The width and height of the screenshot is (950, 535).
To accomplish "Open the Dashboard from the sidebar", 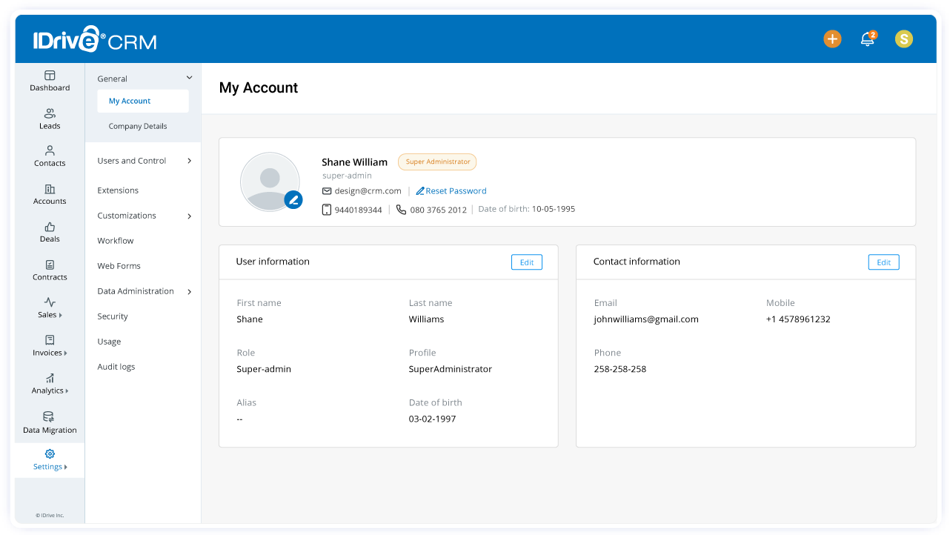I will 49,80.
